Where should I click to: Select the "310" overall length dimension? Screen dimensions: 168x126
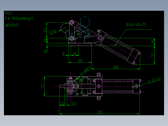pos(100,112)
